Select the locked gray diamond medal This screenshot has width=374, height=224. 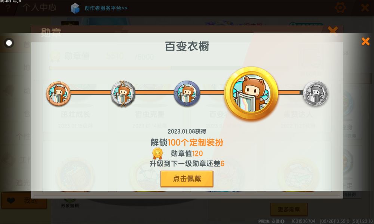316,93
